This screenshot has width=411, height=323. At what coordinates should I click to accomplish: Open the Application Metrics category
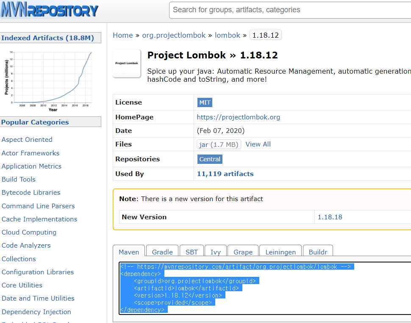coord(31,166)
